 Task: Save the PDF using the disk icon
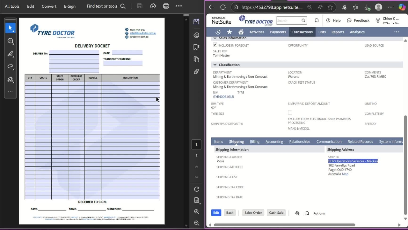click(140, 6)
